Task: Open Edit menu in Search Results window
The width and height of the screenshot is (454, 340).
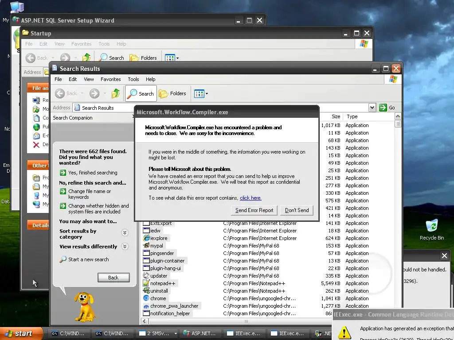Action: point(73,79)
